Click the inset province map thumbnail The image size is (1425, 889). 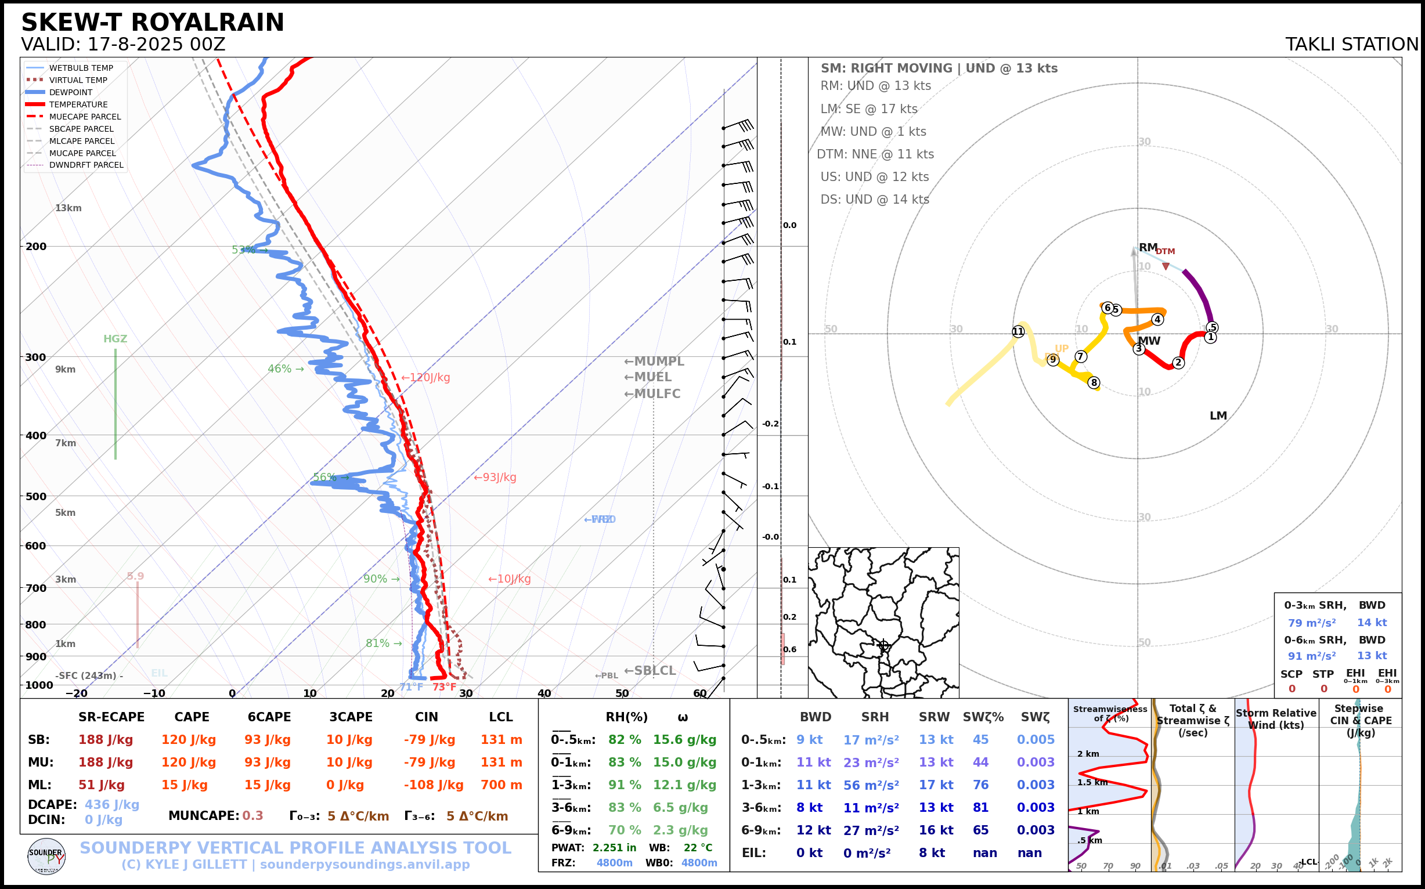[883, 622]
